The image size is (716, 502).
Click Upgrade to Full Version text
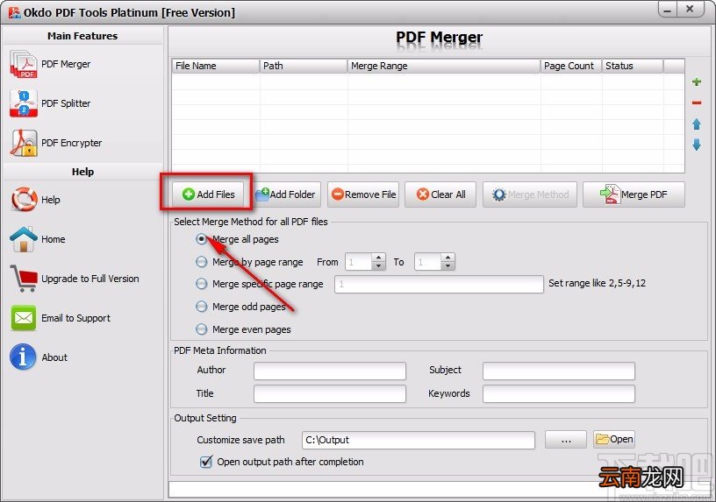[90, 279]
